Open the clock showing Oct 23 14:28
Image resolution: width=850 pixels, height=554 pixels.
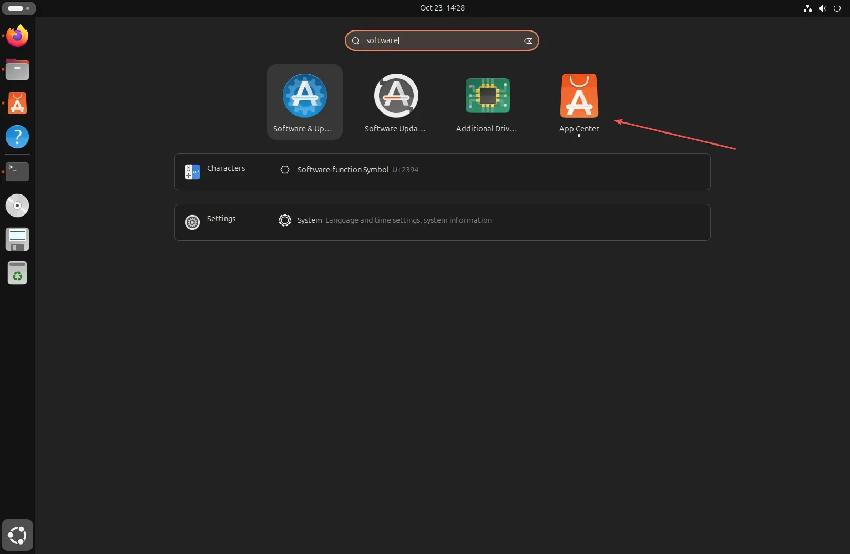tap(442, 8)
